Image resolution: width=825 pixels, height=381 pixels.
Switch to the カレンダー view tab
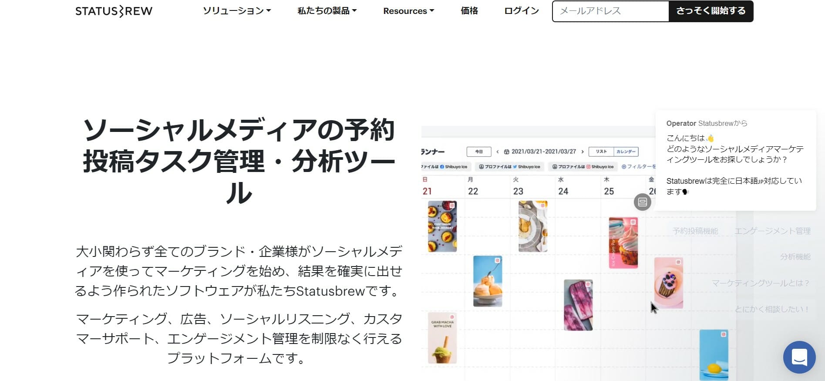pyautogui.click(x=626, y=152)
